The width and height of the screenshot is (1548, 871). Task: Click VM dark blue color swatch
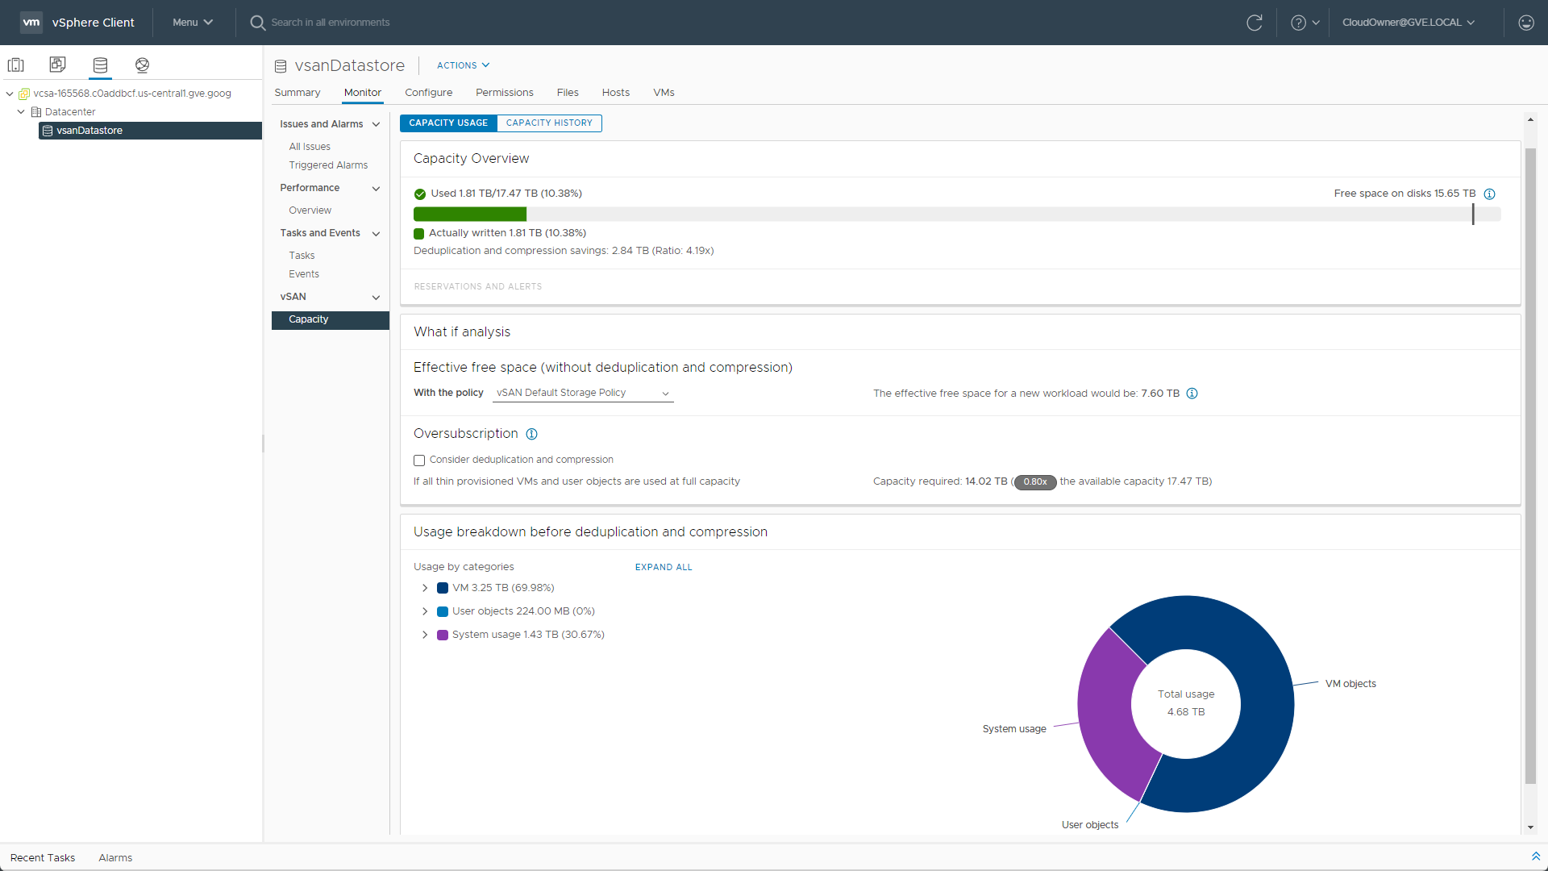[443, 588]
